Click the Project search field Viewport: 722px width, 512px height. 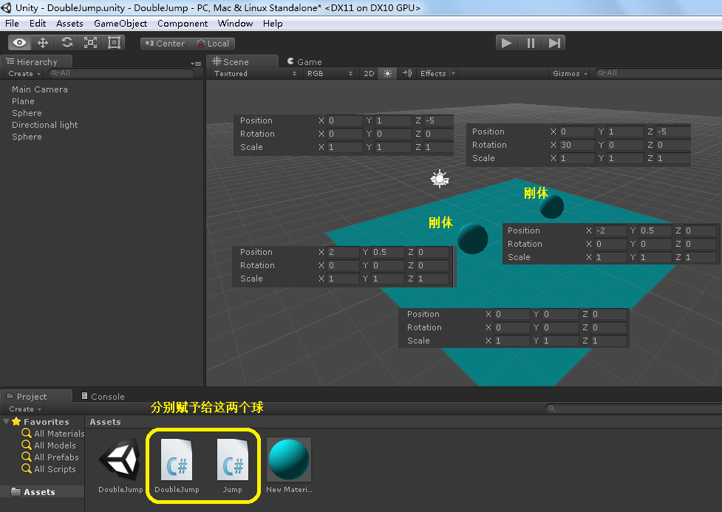tap(633, 409)
